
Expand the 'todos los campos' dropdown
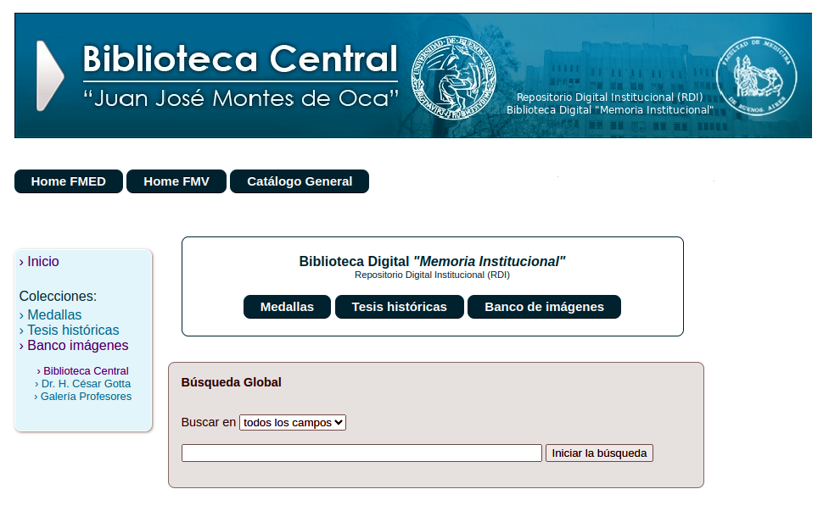[x=293, y=422]
